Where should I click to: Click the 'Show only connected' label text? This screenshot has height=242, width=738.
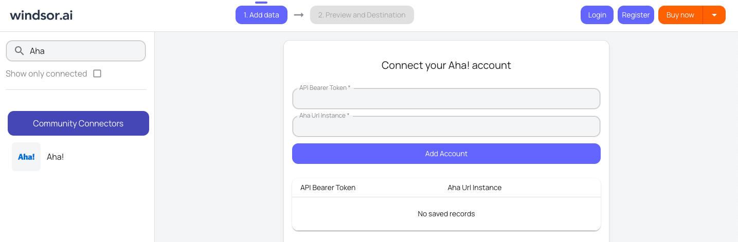click(46, 73)
